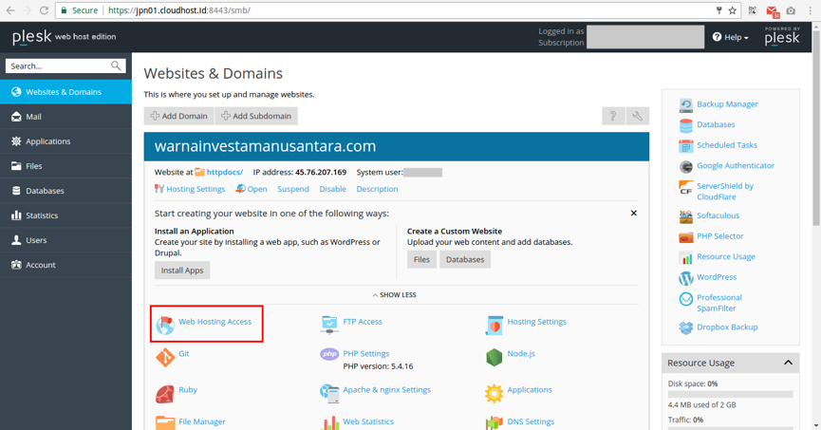This screenshot has height=430, width=821.
Task: Open the Web Statistics link
Action: (368, 421)
